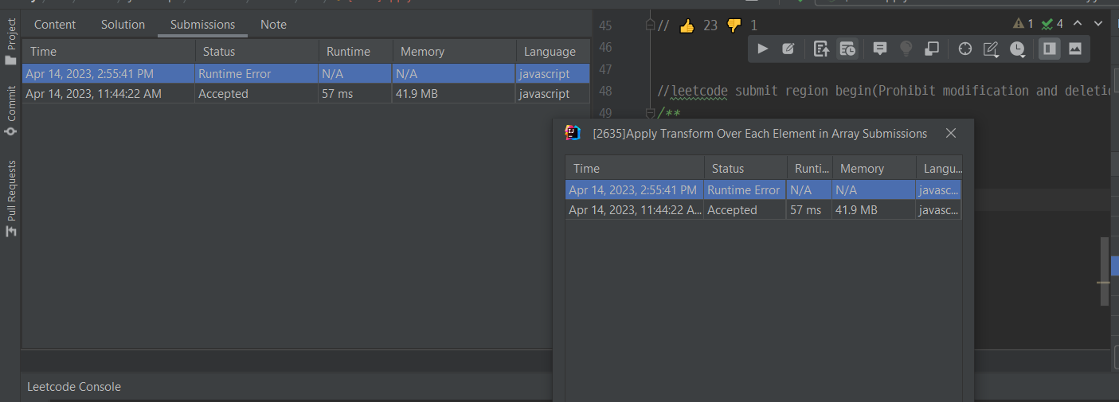This screenshot has width=1119, height=402.
Task: Collapse code fold marker on line 45
Action: click(x=651, y=25)
